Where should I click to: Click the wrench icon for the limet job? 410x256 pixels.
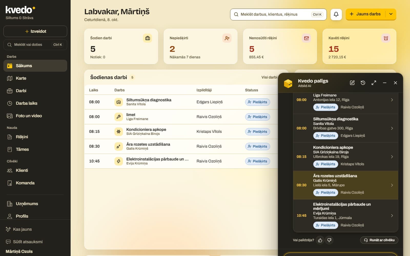(119, 117)
